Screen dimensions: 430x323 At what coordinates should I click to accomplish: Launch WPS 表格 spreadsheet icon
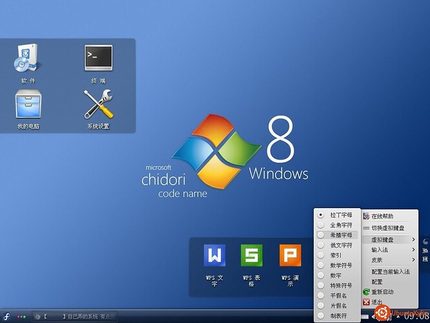(251, 255)
